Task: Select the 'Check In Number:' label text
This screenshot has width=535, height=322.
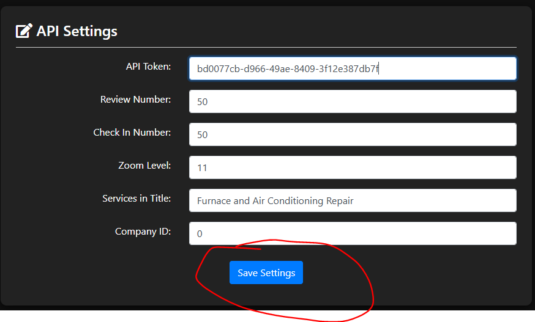Action: [x=132, y=132]
